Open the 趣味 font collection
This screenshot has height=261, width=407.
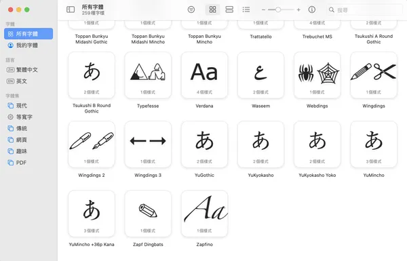tap(28, 151)
